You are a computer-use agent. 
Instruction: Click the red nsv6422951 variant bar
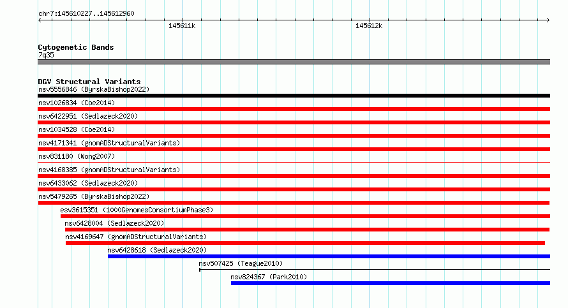tap(294, 122)
